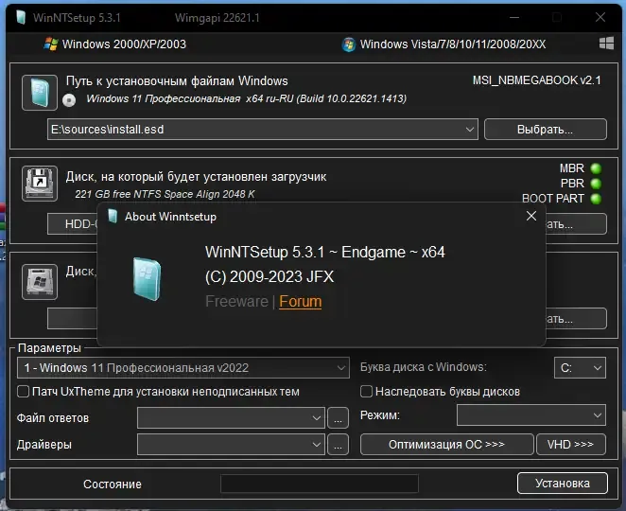
Task: Switch to Windows Vista/7/8/10/11/2008/20XX tab
Action: (443, 44)
